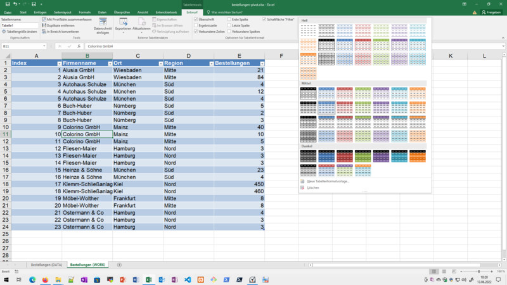Enable the Ergebniszeile checkbox

196,25
